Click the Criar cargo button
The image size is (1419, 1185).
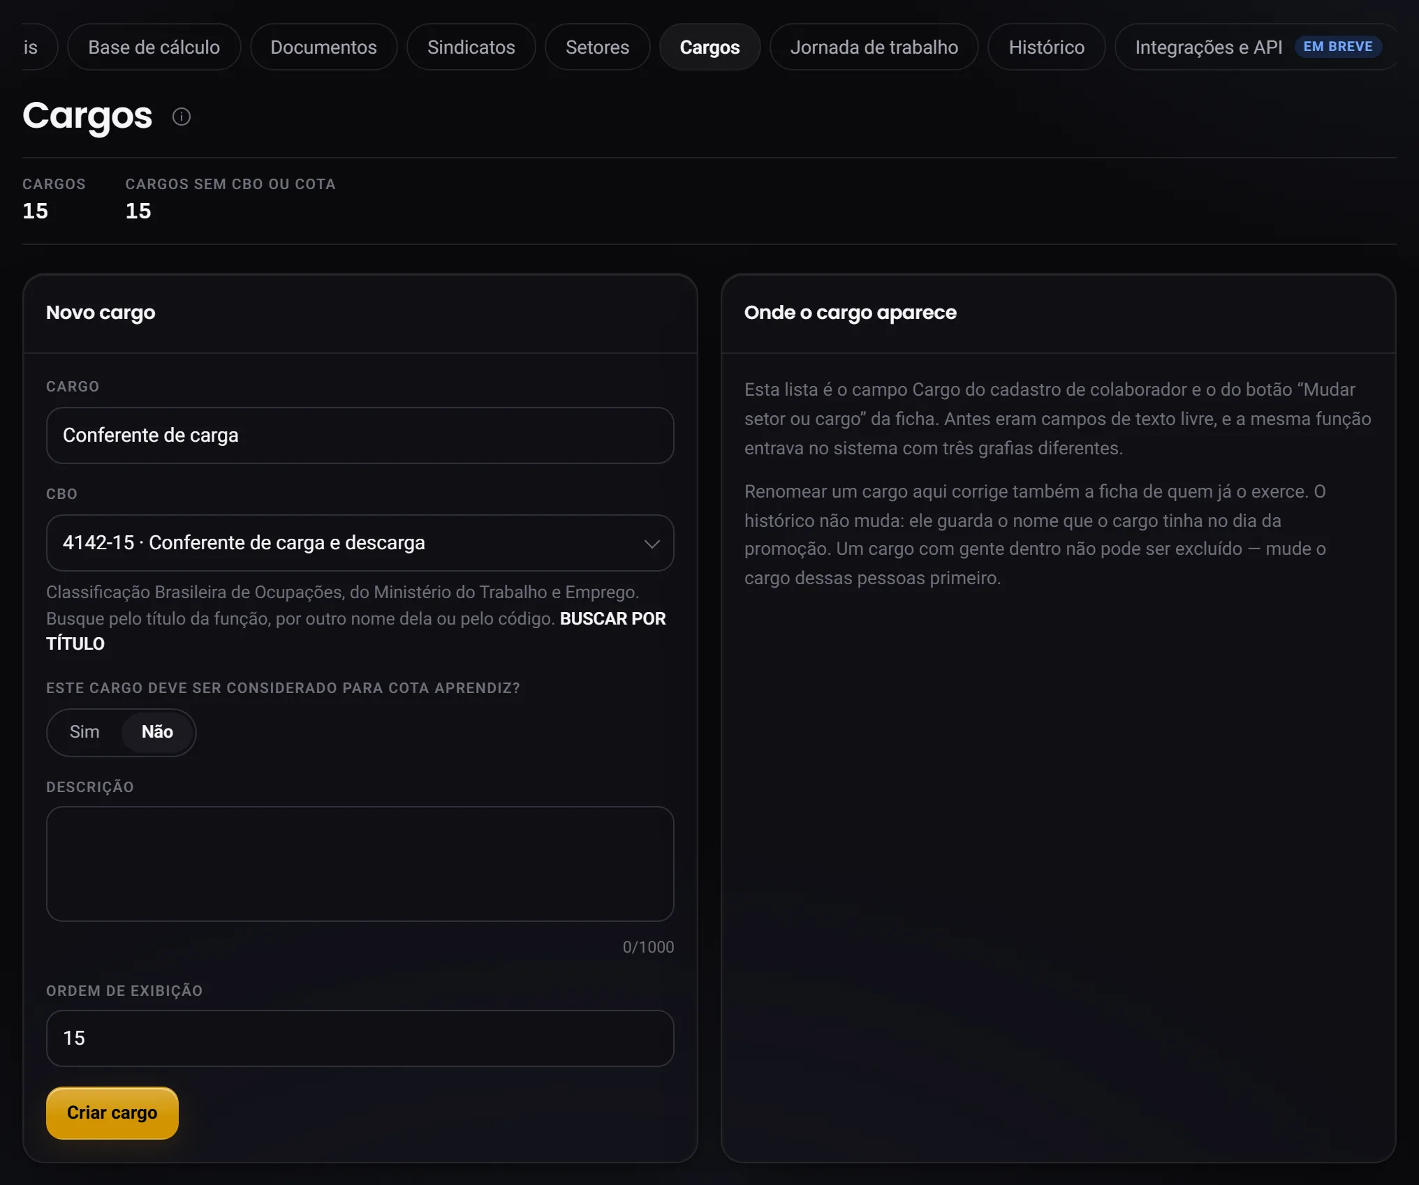coord(112,1113)
